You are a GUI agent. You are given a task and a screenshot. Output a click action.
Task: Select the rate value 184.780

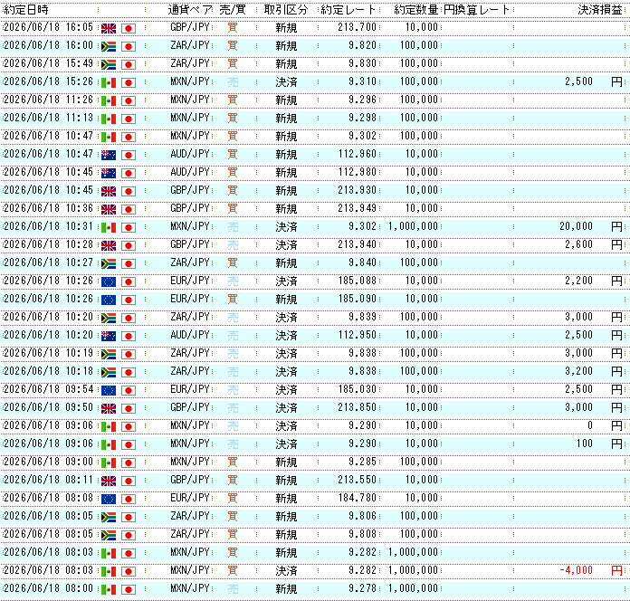(358, 498)
